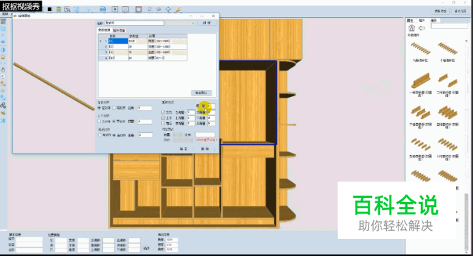Screen dimensions: 473x256
Task: Choose the four-bar trouser rack thumbnail
Action: [x=448, y=113]
